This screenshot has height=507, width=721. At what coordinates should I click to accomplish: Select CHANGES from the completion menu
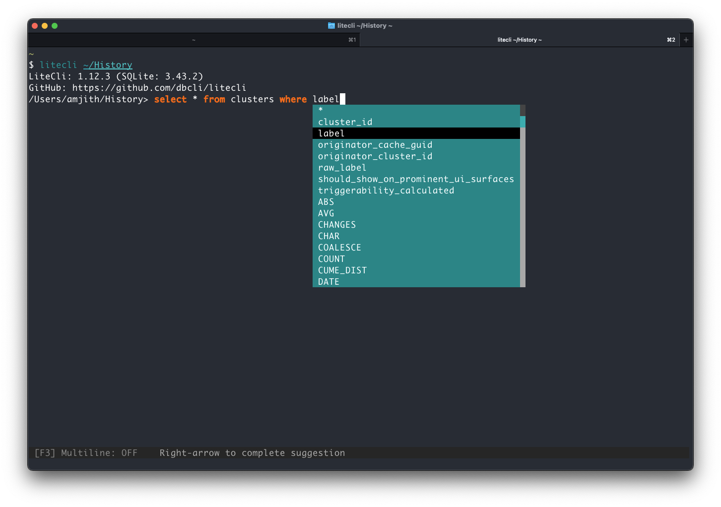416,225
